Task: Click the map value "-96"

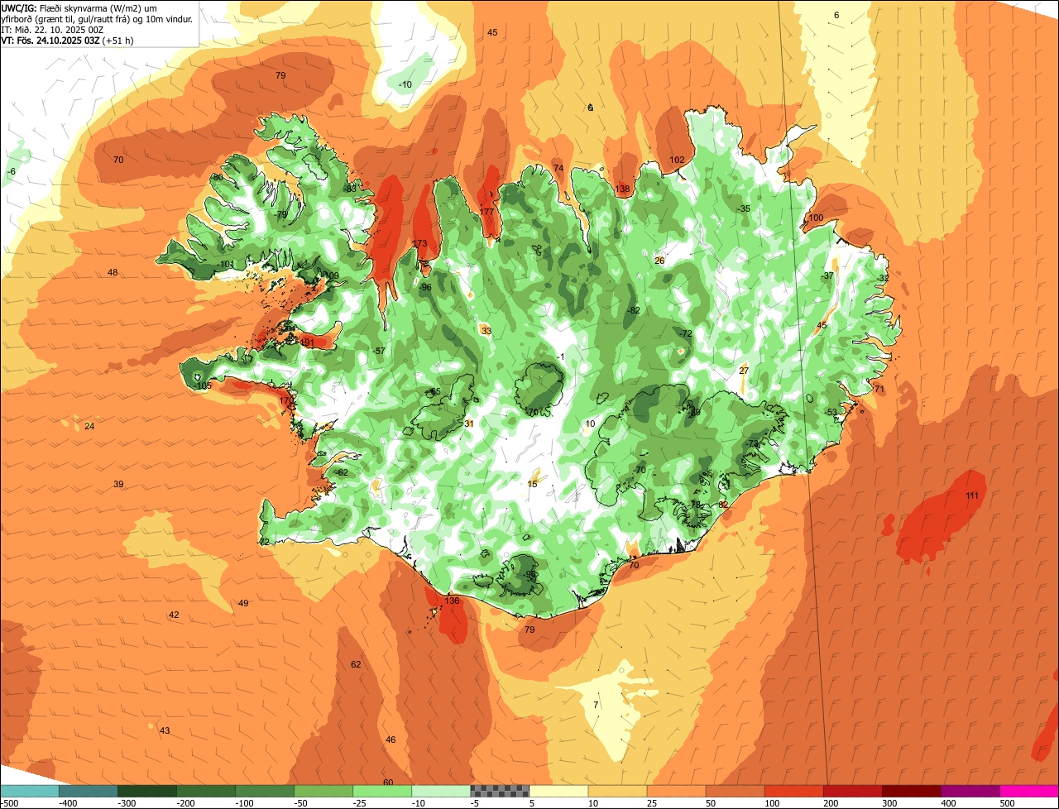Action: tap(425, 288)
